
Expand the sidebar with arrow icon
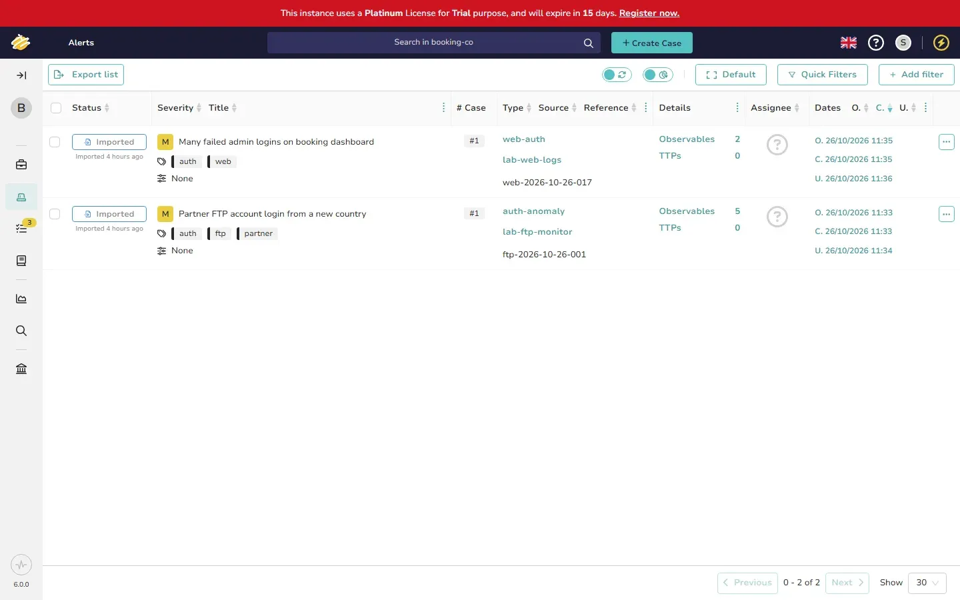tap(21, 75)
